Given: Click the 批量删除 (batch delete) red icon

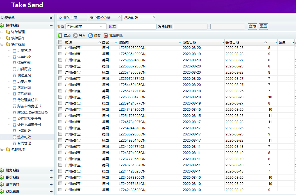Looking at the screenshot, I should coord(106,36).
